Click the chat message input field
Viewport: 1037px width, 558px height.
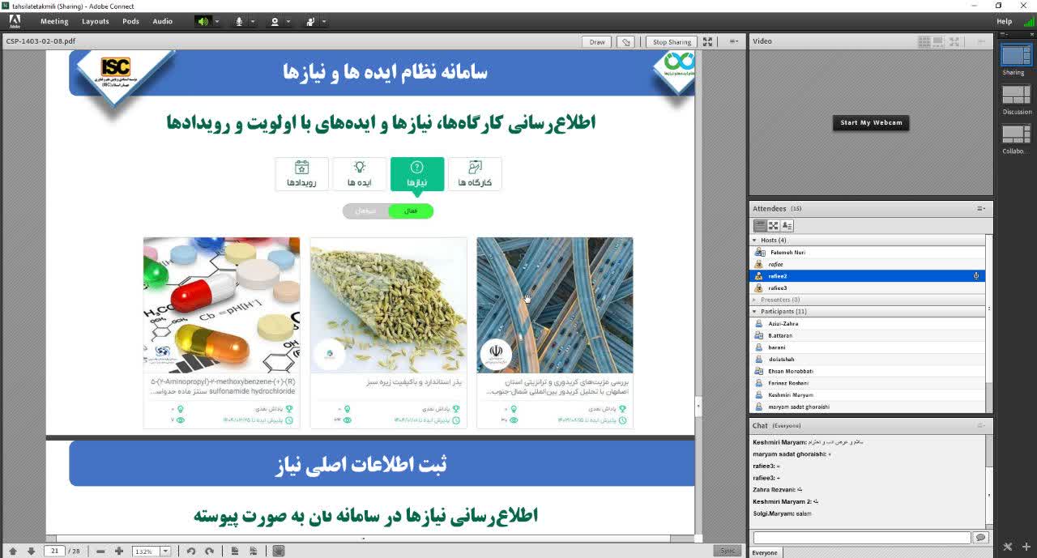coord(861,538)
